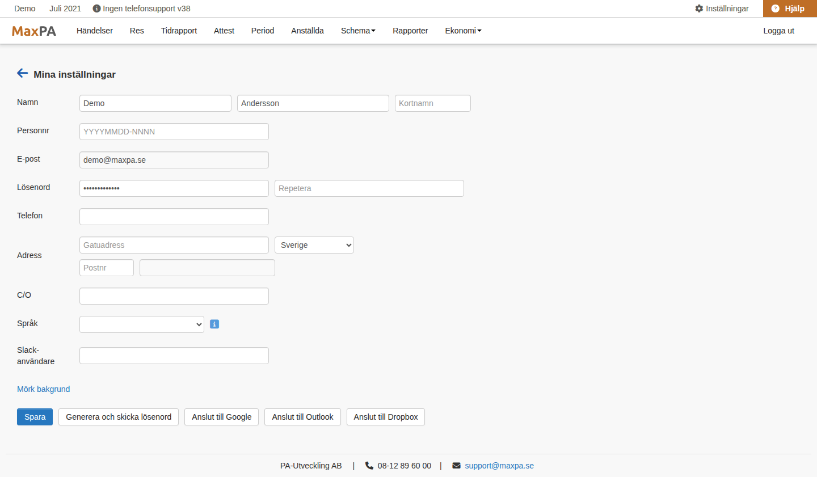This screenshot has height=477, width=817.
Task: Go to the Attest page
Action: (224, 31)
